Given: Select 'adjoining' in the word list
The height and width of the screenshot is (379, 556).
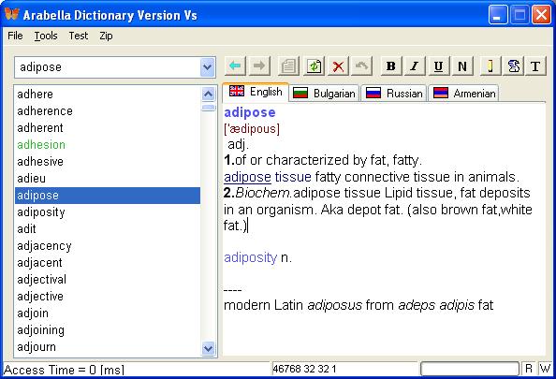Looking at the screenshot, I should tap(108, 330).
